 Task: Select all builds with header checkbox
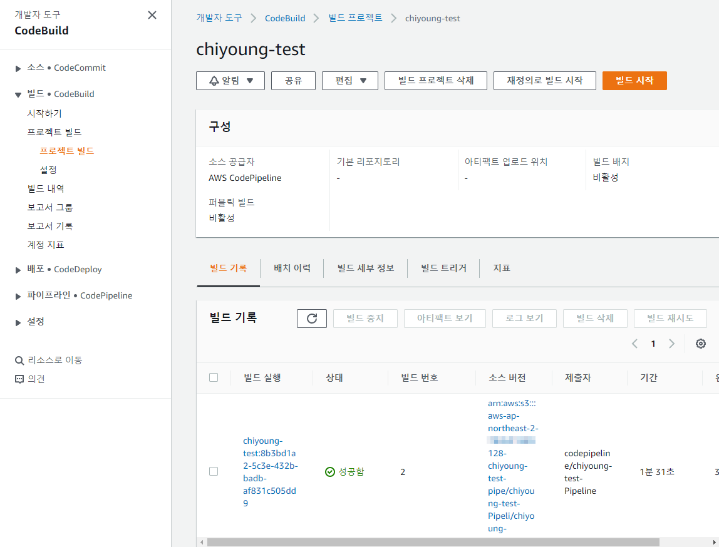pos(214,377)
